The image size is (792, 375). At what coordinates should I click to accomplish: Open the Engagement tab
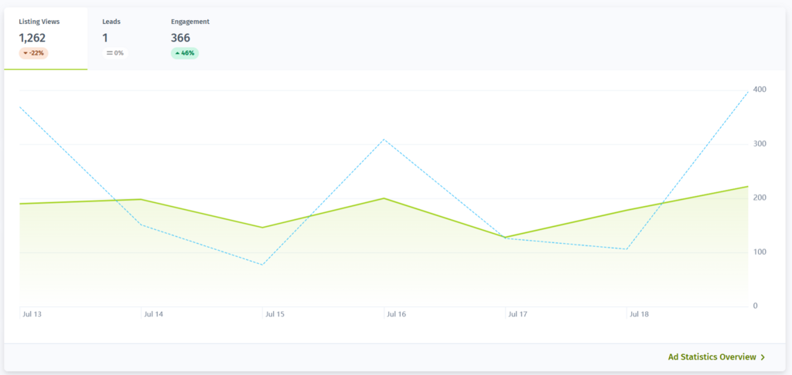click(x=190, y=39)
